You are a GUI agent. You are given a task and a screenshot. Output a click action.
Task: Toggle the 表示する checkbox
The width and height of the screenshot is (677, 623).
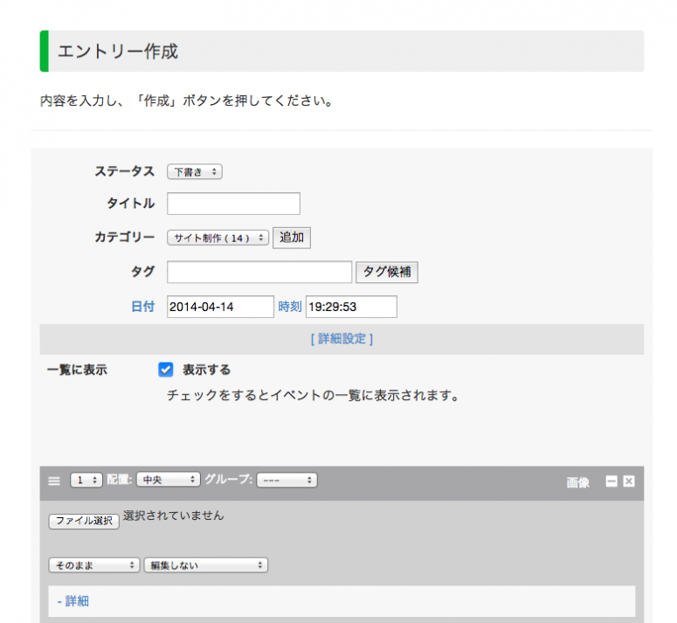point(165,370)
